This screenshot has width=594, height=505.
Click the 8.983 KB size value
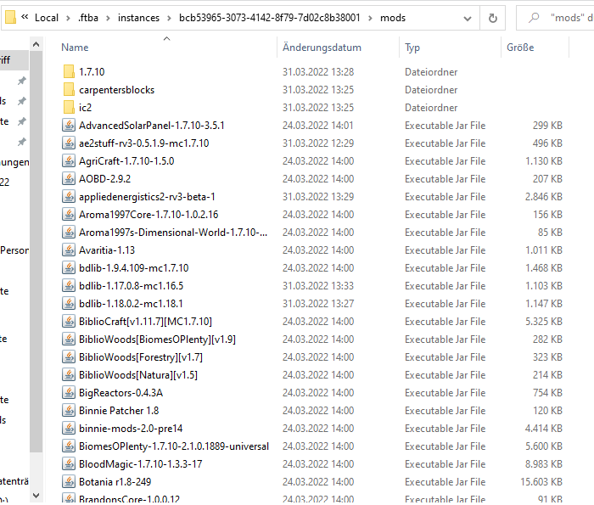[x=544, y=463]
